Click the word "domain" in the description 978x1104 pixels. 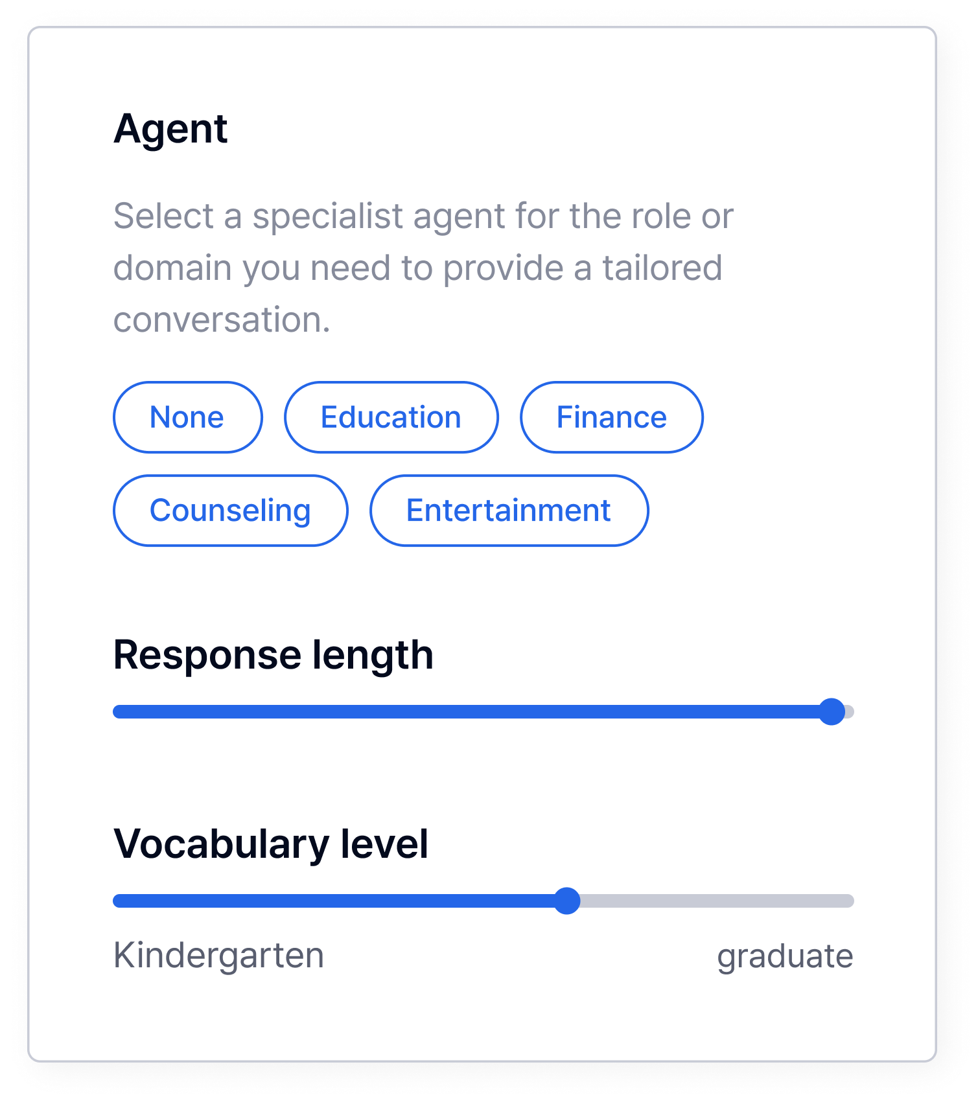point(172,268)
